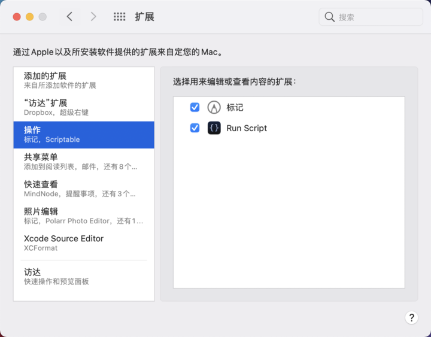The height and width of the screenshot is (337, 431).
Task: Select the bottom 访达 sidebar entry
Action: pos(84,277)
